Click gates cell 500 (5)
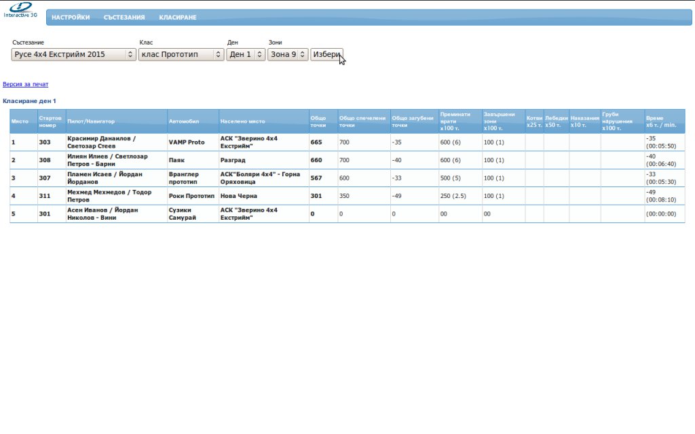This screenshot has height=434, width=695. click(x=460, y=178)
